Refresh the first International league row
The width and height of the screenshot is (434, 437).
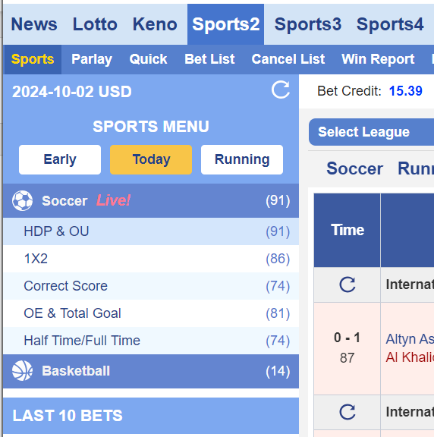tap(348, 285)
